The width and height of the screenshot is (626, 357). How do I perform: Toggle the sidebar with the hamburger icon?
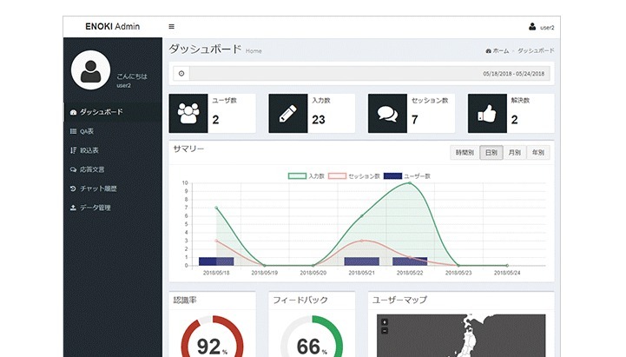(x=171, y=26)
